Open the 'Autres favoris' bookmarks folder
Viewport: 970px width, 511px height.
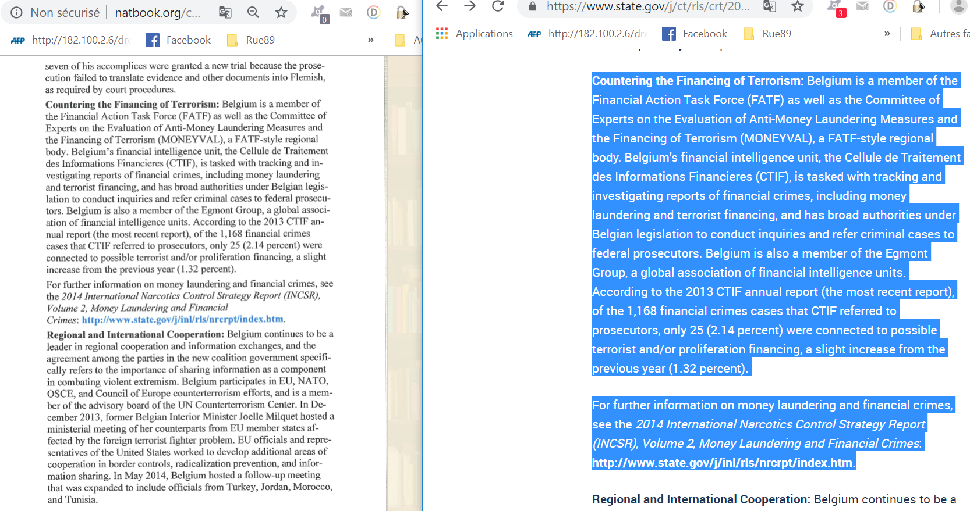(x=940, y=34)
